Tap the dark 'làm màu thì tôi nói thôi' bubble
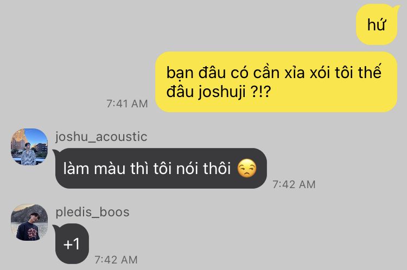Screen dimensions: 407x270 tap(160, 168)
